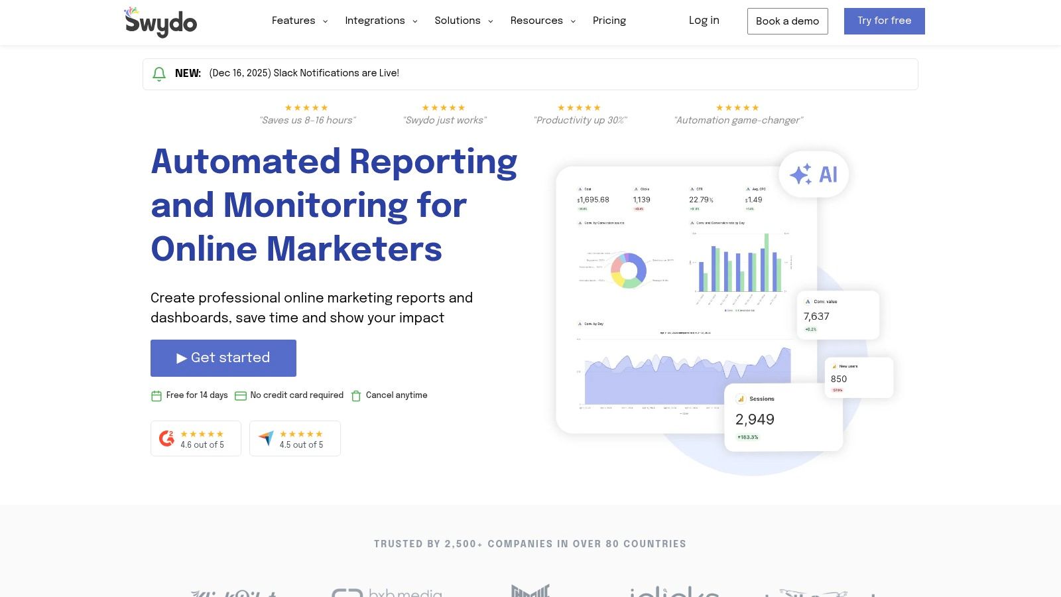Click the Sessions 2,949 widget card
The height and width of the screenshot is (597, 1061).
pos(782,418)
